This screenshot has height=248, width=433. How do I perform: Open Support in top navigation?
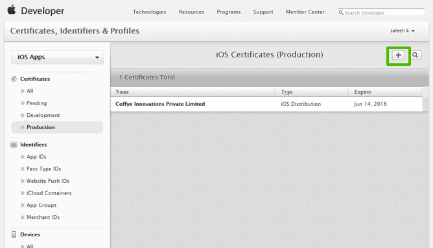[263, 12]
